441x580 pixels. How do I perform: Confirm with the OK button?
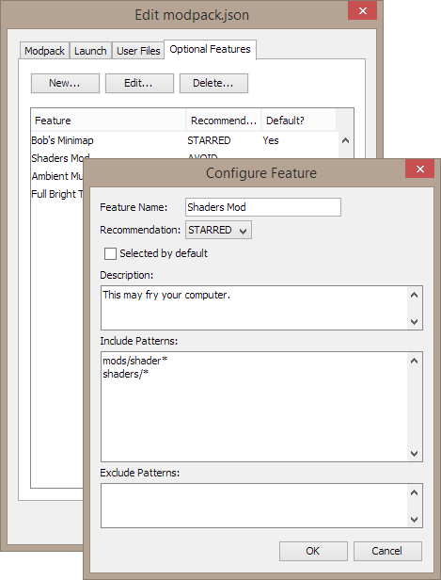pos(313,551)
